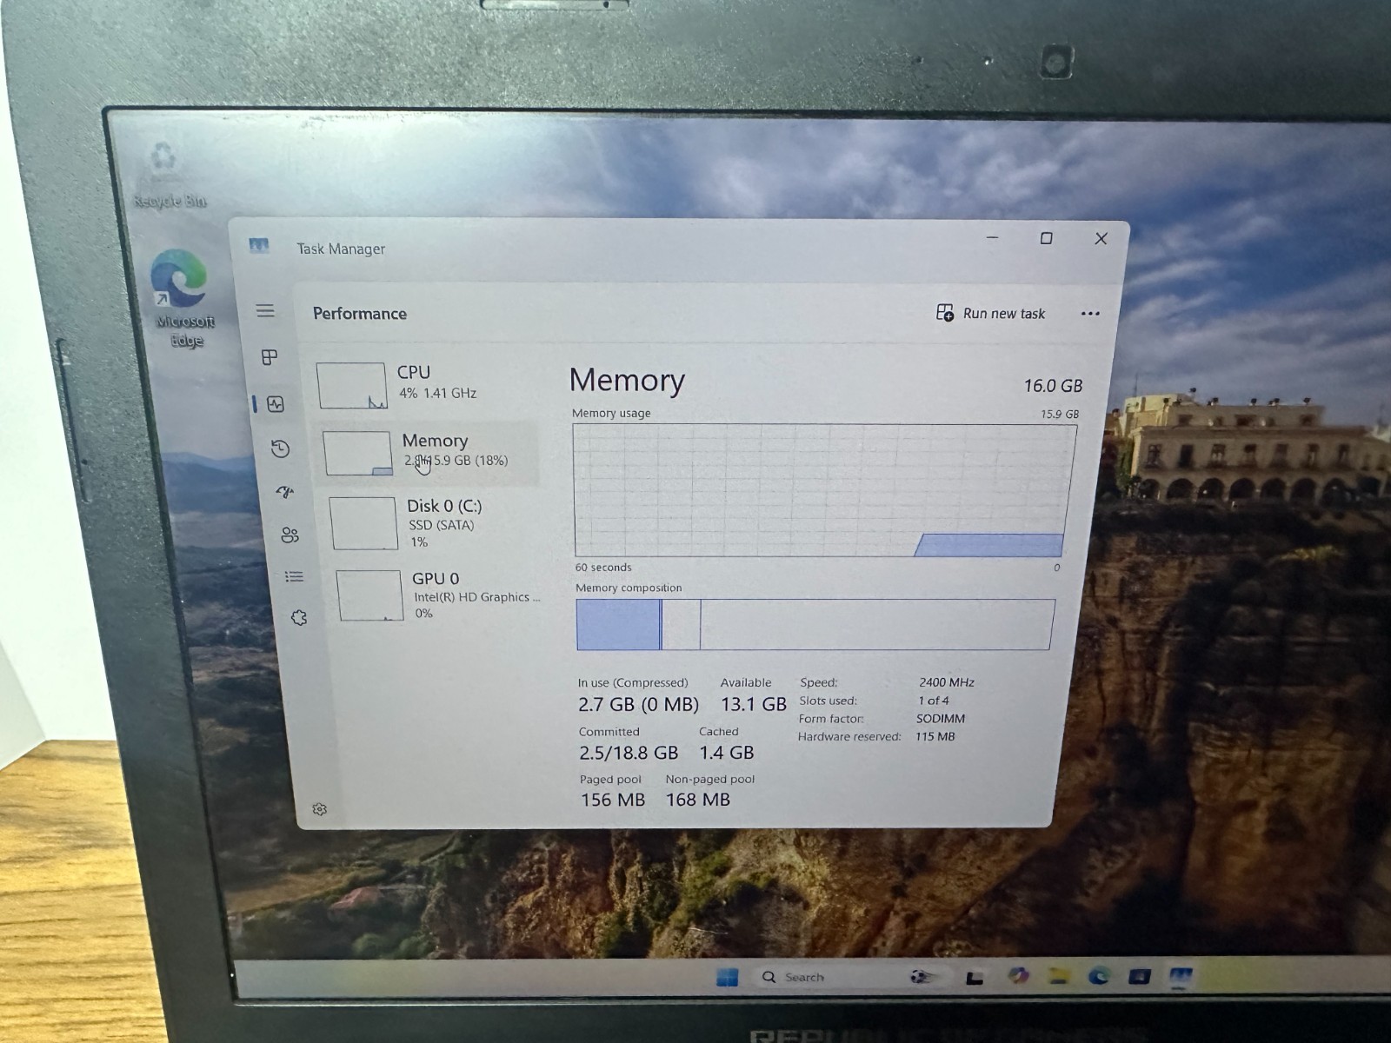Maximize the Task Manager window
The width and height of the screenshot is (1391, 1043).
point(1046,238)
